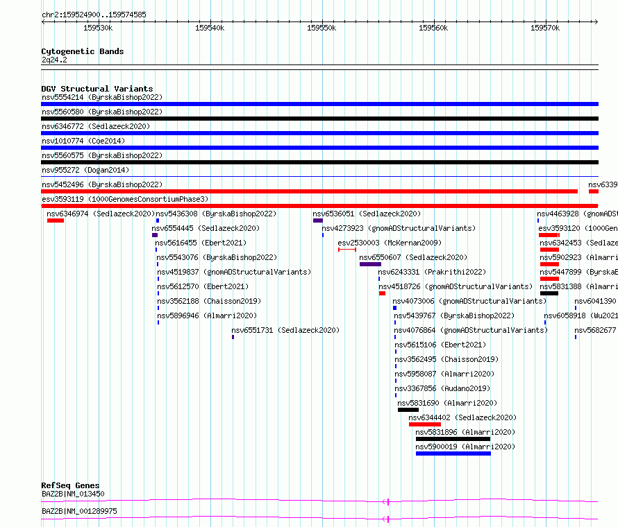
Task: Open nsv6536051 (Sedlazeck2020) label
Action: click(x=367, y=214)
